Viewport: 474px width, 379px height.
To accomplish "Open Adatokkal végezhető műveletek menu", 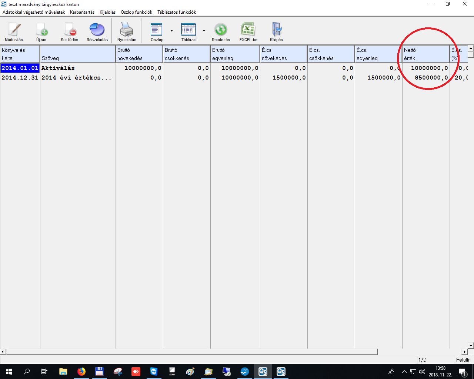I will tap(34, 12).
